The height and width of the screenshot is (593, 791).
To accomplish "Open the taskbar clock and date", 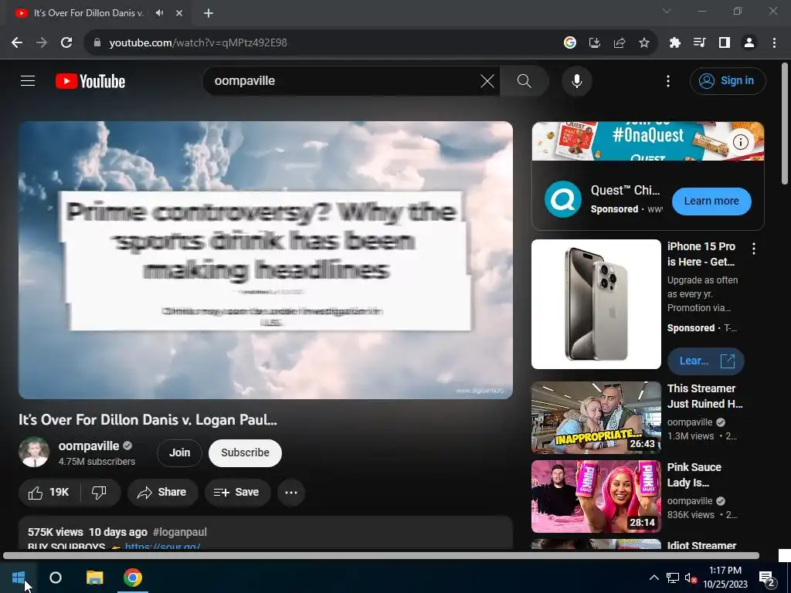I will point(725,578).
